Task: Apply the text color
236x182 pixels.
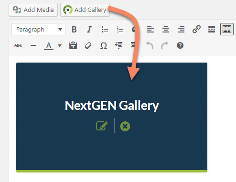Action: 49,46
